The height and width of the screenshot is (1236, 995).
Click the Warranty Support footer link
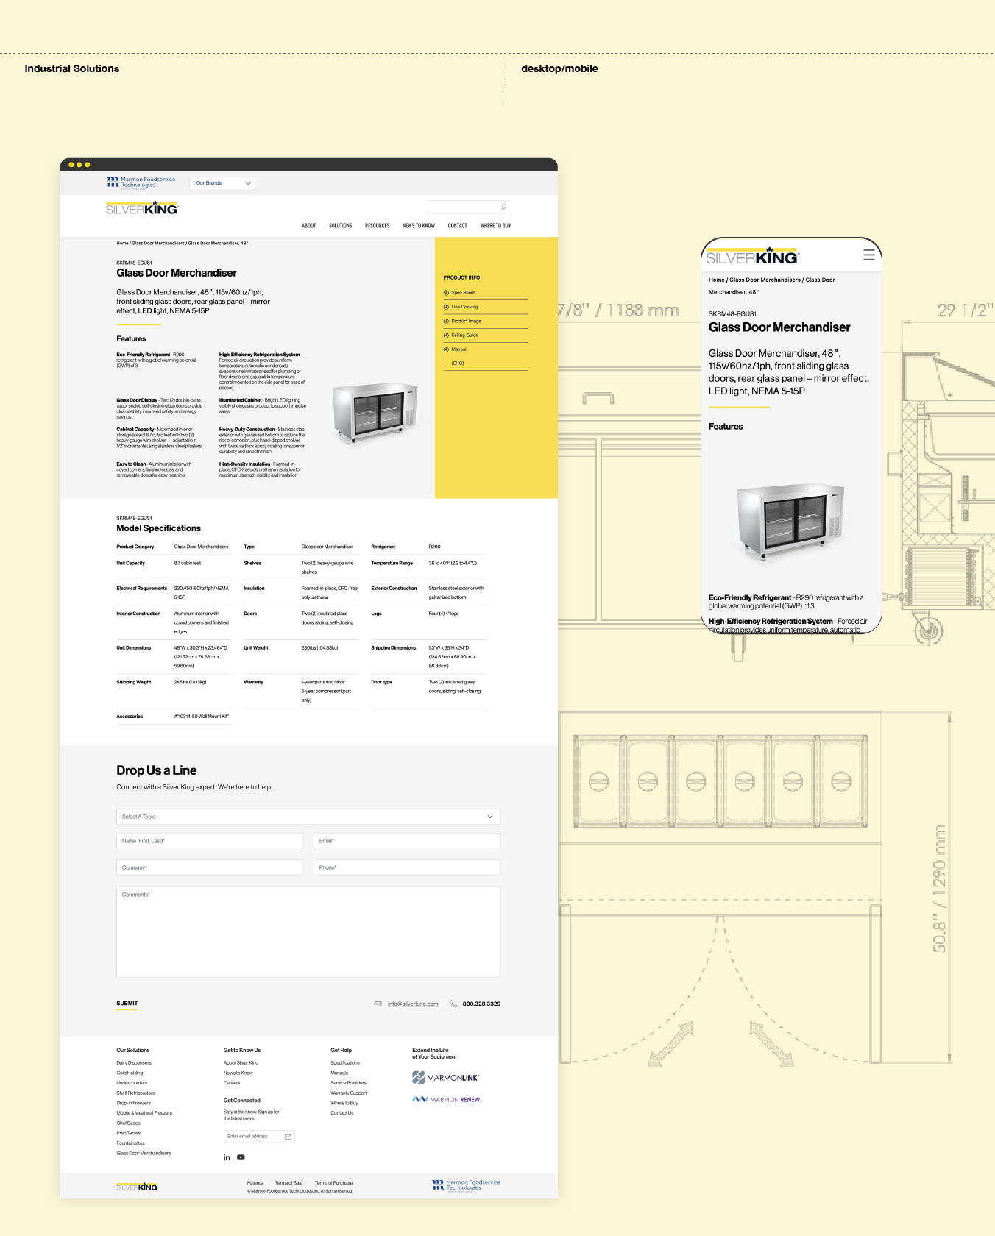348,1093
